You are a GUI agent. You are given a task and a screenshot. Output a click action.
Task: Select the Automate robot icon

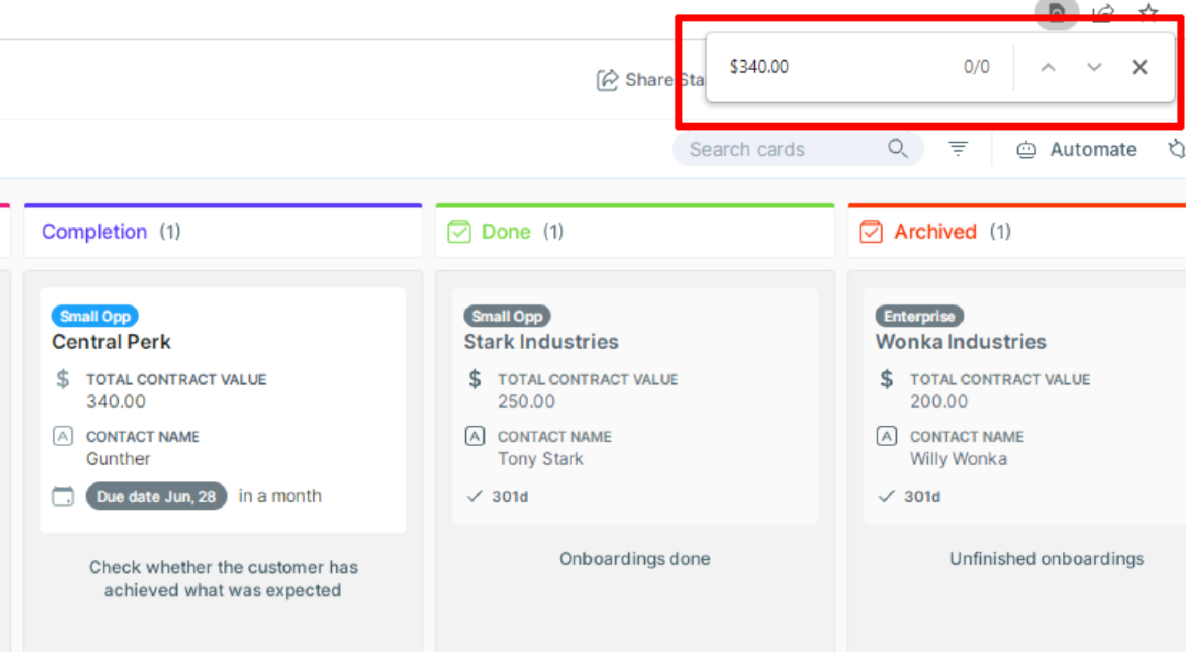click(1026, 149)
